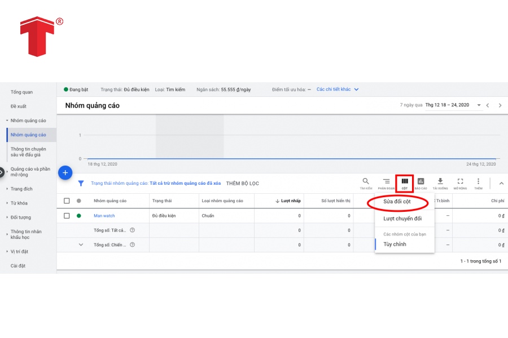Click THÊM BỘ LỌC button
508x338 pixels.
(242, 184)
